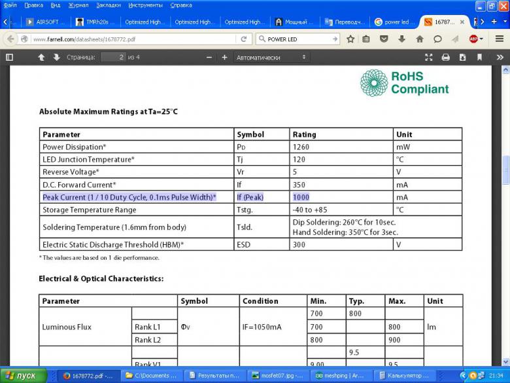Bookmark this page with star icon

click(350, 39)
